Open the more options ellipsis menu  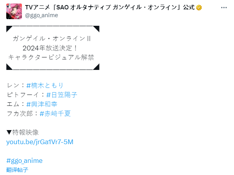224,7
